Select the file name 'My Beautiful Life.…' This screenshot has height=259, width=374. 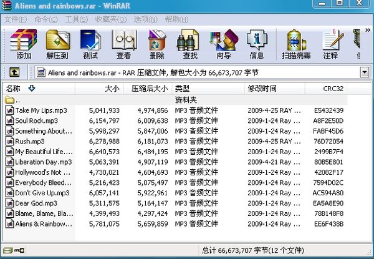[x=44, y=152]
